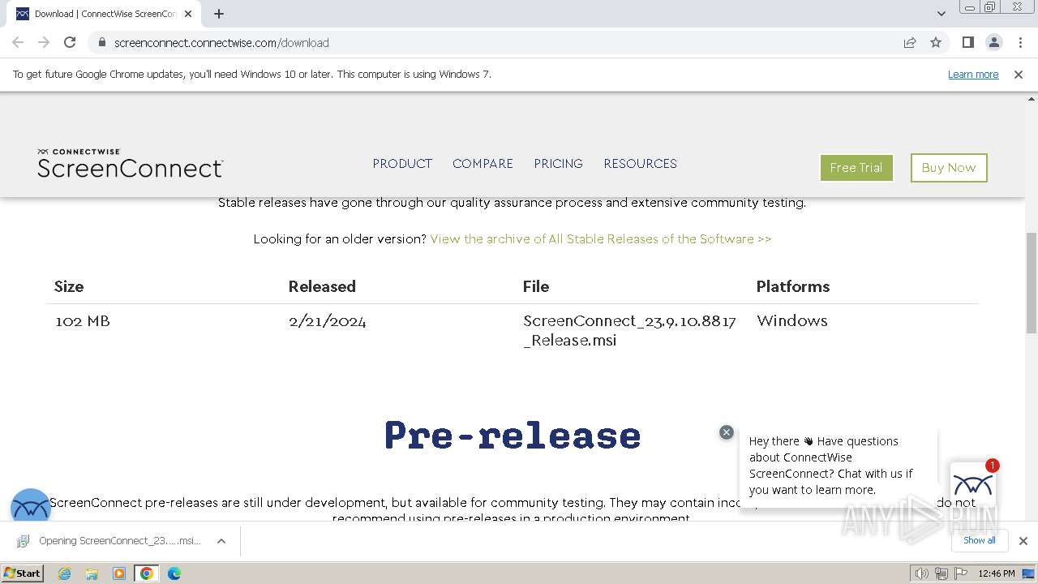Open the COMPARE menu
The height and width of the screenshot is (584, 1038).
coord(483,163)
